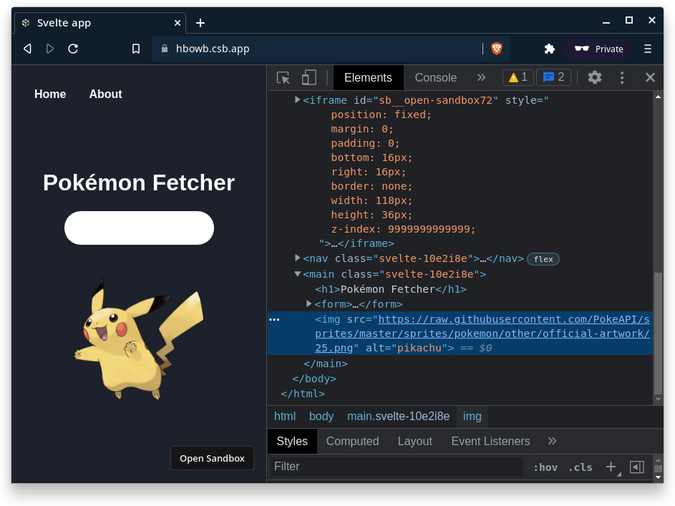Open DevTools settings gear

595,77
